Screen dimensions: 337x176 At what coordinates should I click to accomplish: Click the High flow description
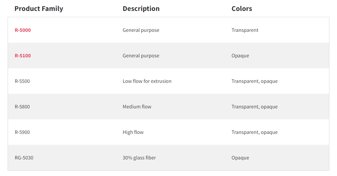coord(133,133)
